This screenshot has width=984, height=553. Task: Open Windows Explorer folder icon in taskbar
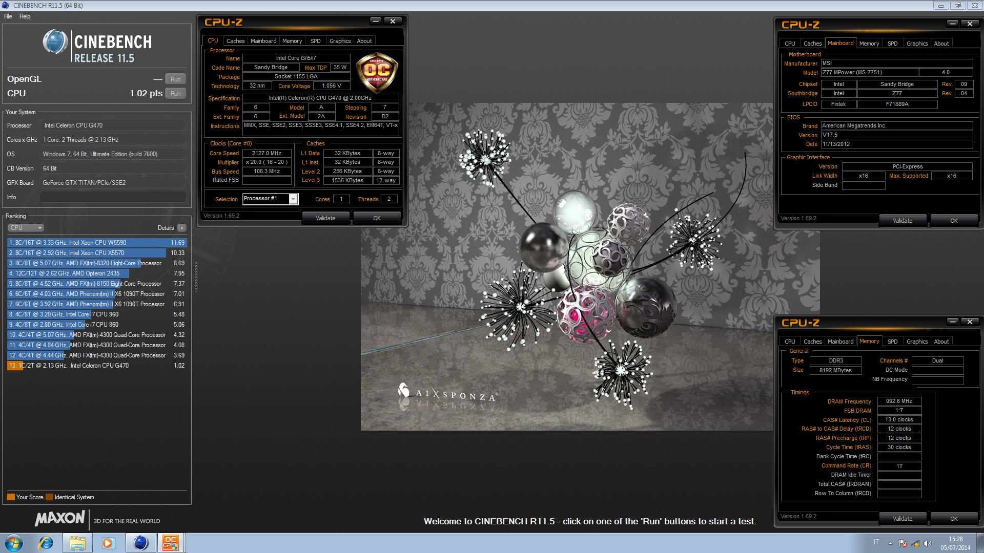pyautogui.click(x=77, y=543)
